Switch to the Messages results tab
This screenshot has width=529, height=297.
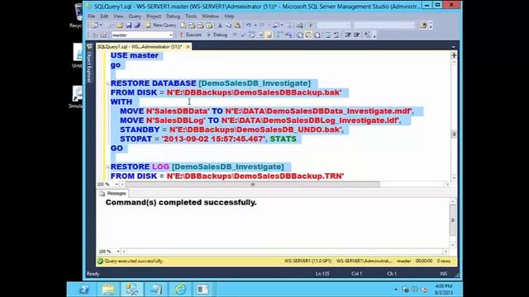113,193
